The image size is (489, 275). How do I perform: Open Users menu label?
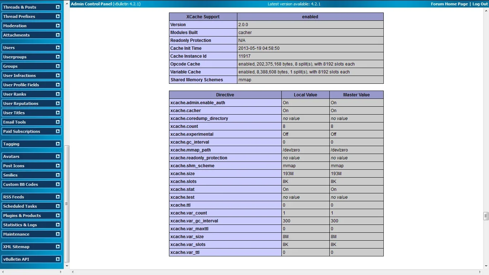[9, 48]
